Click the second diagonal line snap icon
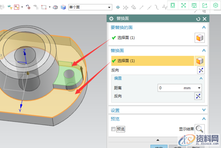Image resolution: width=221 pixels, height=148 pixels. click(149, 7)
